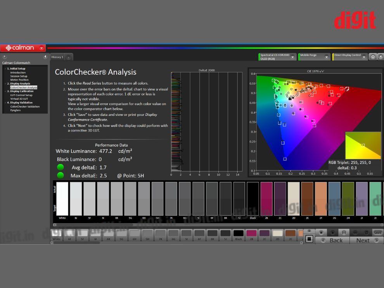The image size is (384, 288).
Task: Go Back to the previous workflow page
Action: pos(332,241)
